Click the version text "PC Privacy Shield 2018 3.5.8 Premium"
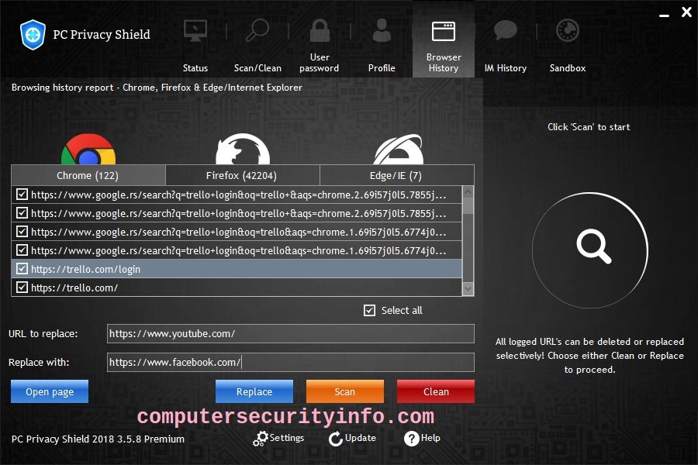This screenshot has height=465, width=698. [98, 439]
